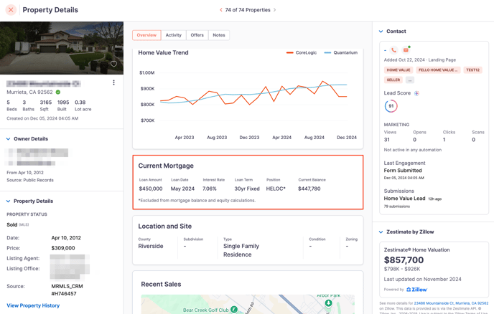Toggle the Quantarium legend series
The width and height of the screenshot is (494, 314).
(x=341, y=52)
